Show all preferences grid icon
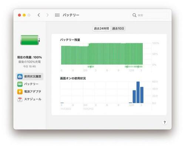Screen dimensions: 185x147 [57, 15]
